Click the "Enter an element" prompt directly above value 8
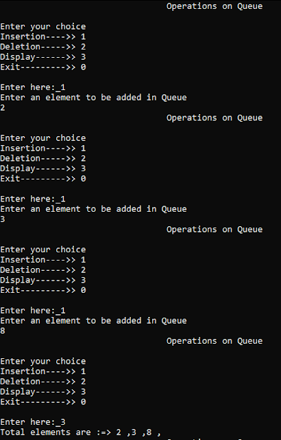This screenshot has height=440, width=281. 93,321
